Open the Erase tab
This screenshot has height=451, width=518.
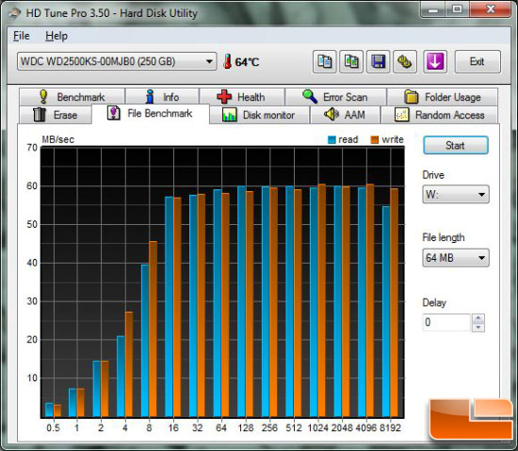click(56, 115)
